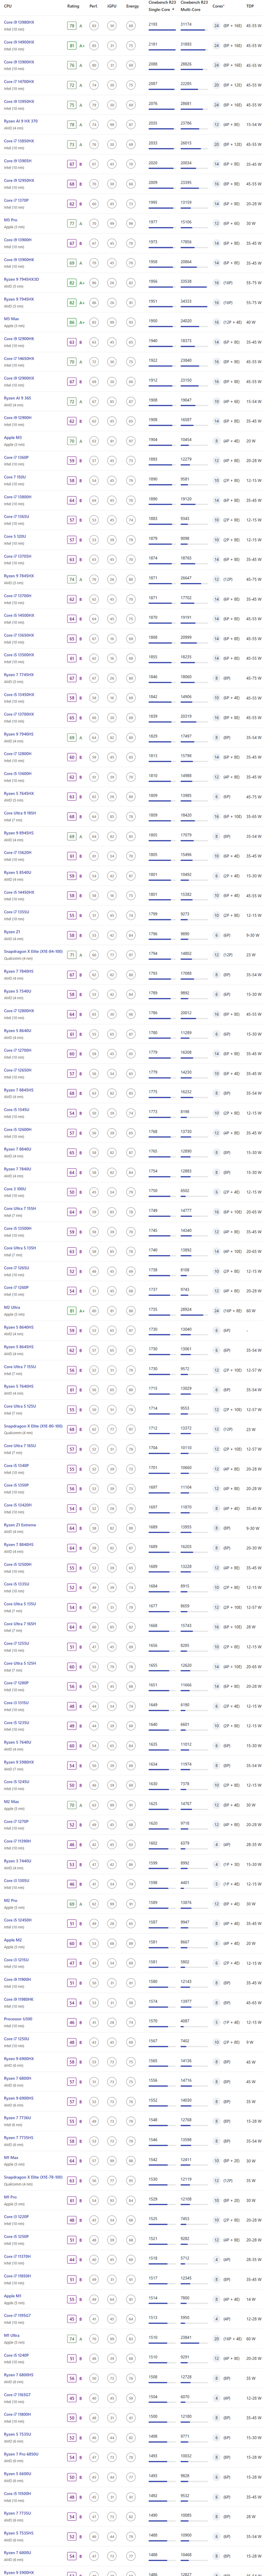Open the Core i9 13950HX link

pos(19,101)
